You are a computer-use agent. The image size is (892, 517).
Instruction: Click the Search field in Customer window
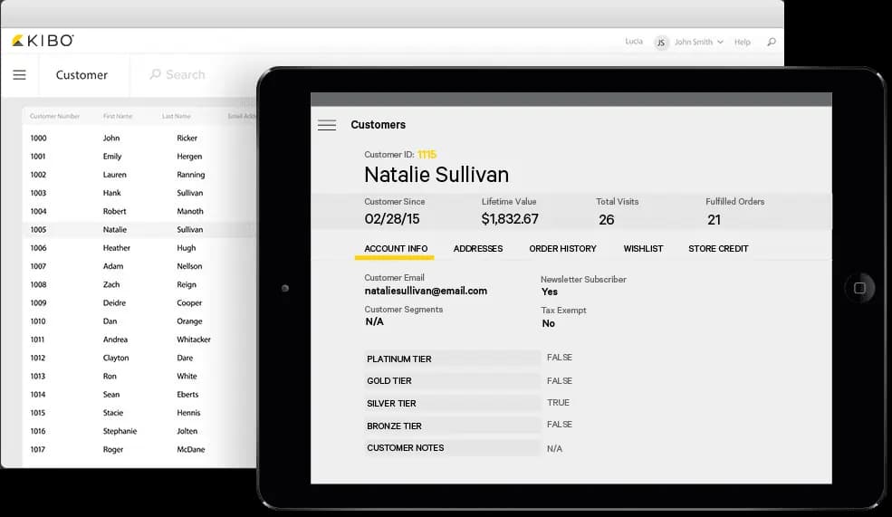(177, 74)
